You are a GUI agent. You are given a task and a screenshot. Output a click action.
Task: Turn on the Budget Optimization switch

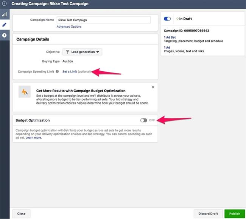pyautogui.click(x=143, y=120)
